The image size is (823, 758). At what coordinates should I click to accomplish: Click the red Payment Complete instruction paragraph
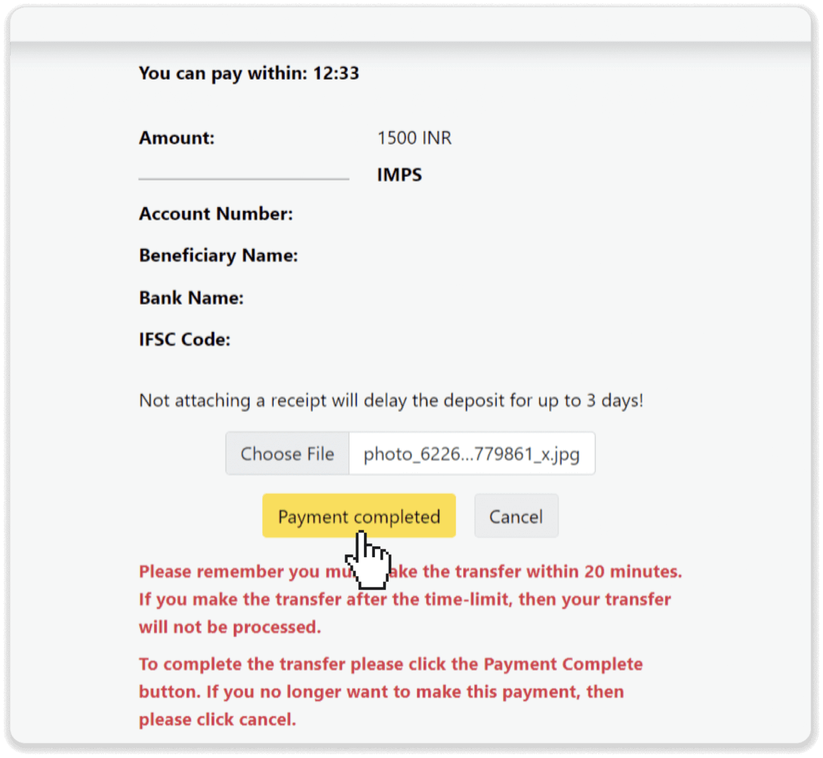coord(391,692)
